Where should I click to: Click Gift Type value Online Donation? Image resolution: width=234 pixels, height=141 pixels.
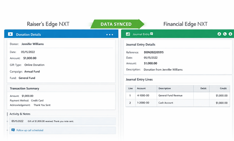[x=35, y=65]
